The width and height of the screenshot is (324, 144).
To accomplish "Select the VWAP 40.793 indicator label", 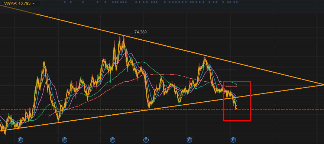I will (x=17, y=3).
